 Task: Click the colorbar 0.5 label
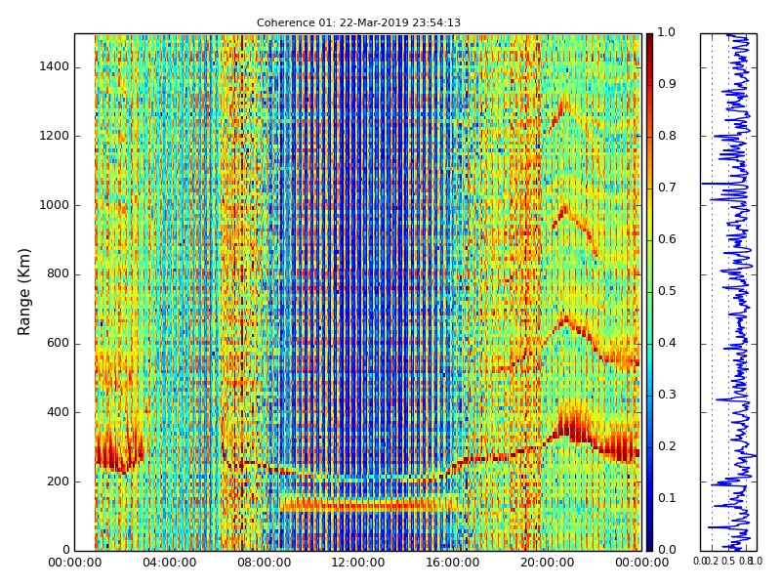click(x=667, y=291)
